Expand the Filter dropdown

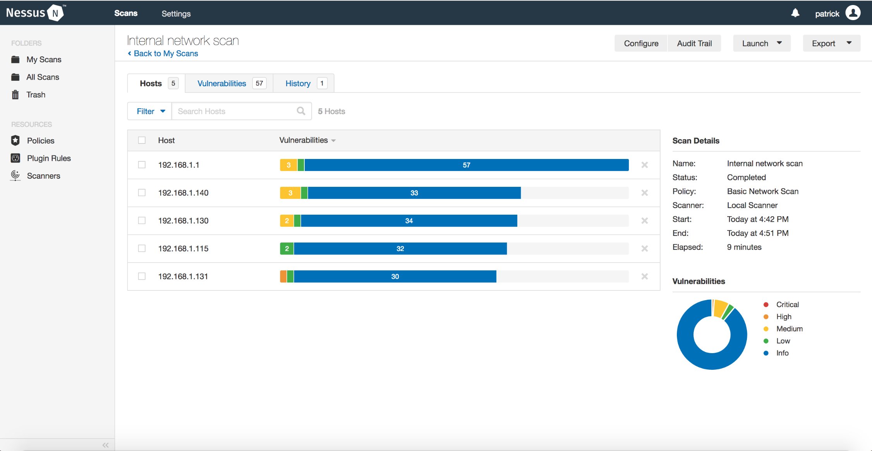coord(150,111)
